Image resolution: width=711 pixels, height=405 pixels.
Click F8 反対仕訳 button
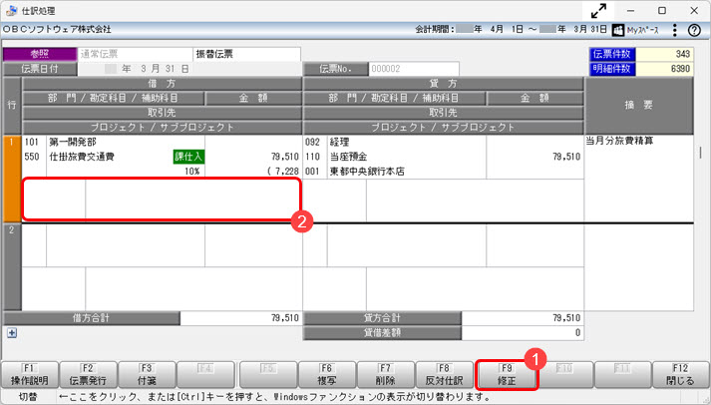(445, 375)
